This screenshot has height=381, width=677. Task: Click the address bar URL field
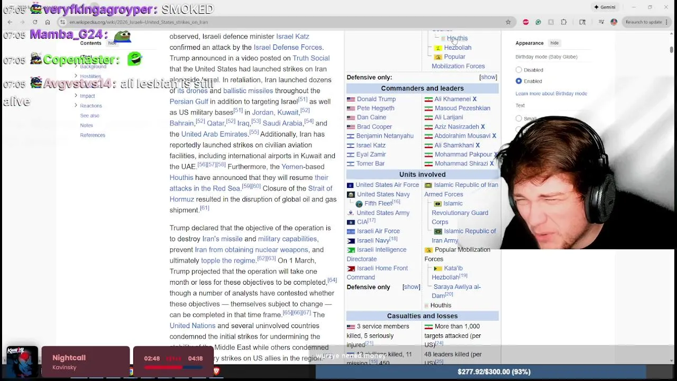[x=286, y=22]
